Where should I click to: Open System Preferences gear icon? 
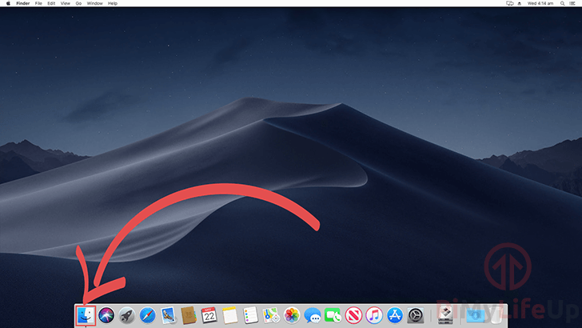click(x=416, y=316)
